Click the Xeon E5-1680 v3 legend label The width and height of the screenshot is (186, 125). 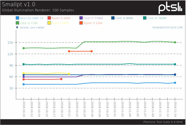click(x=31, y=18)
